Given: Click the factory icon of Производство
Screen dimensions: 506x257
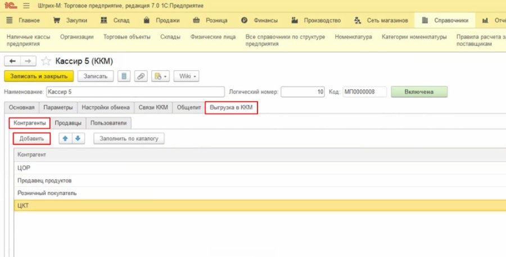Looking at the screenshot, I should [295, 20].
